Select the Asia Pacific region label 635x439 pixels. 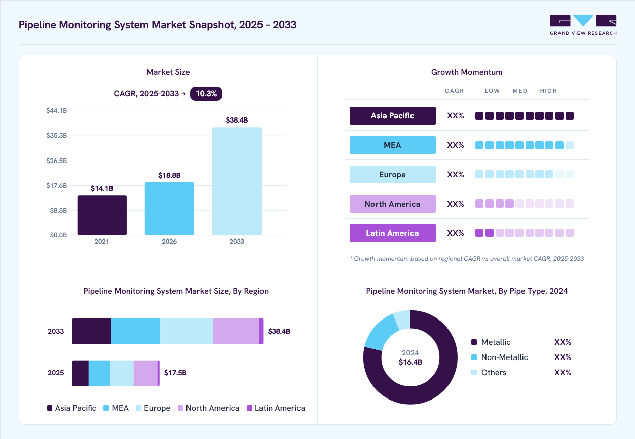[392, 115]
